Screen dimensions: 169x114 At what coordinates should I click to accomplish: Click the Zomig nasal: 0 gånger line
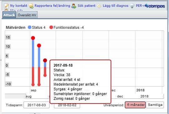[72, 98]
